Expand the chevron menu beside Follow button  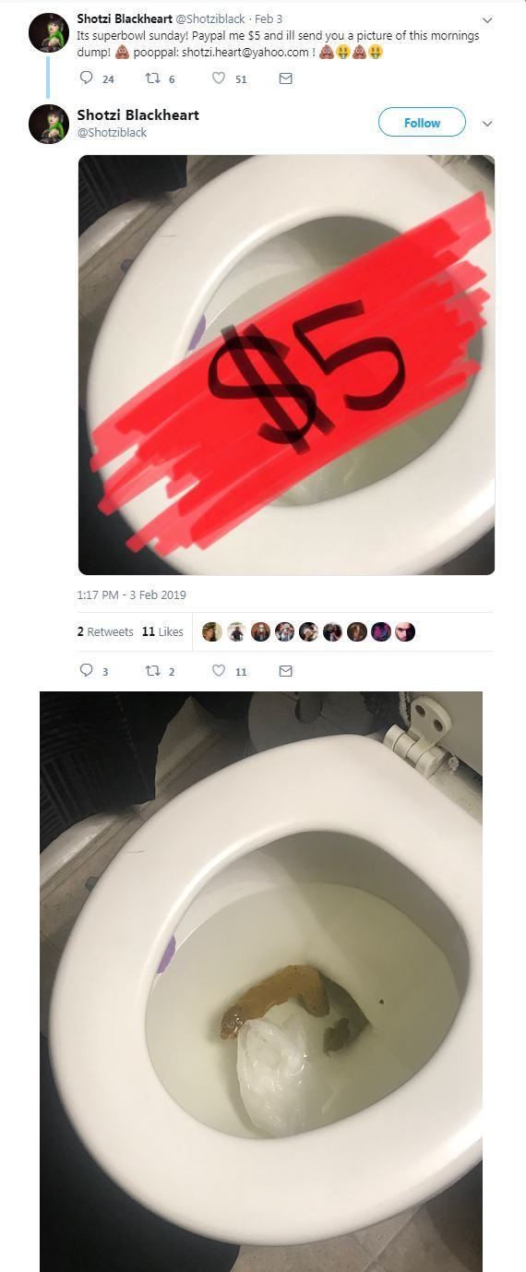(487, 123)
